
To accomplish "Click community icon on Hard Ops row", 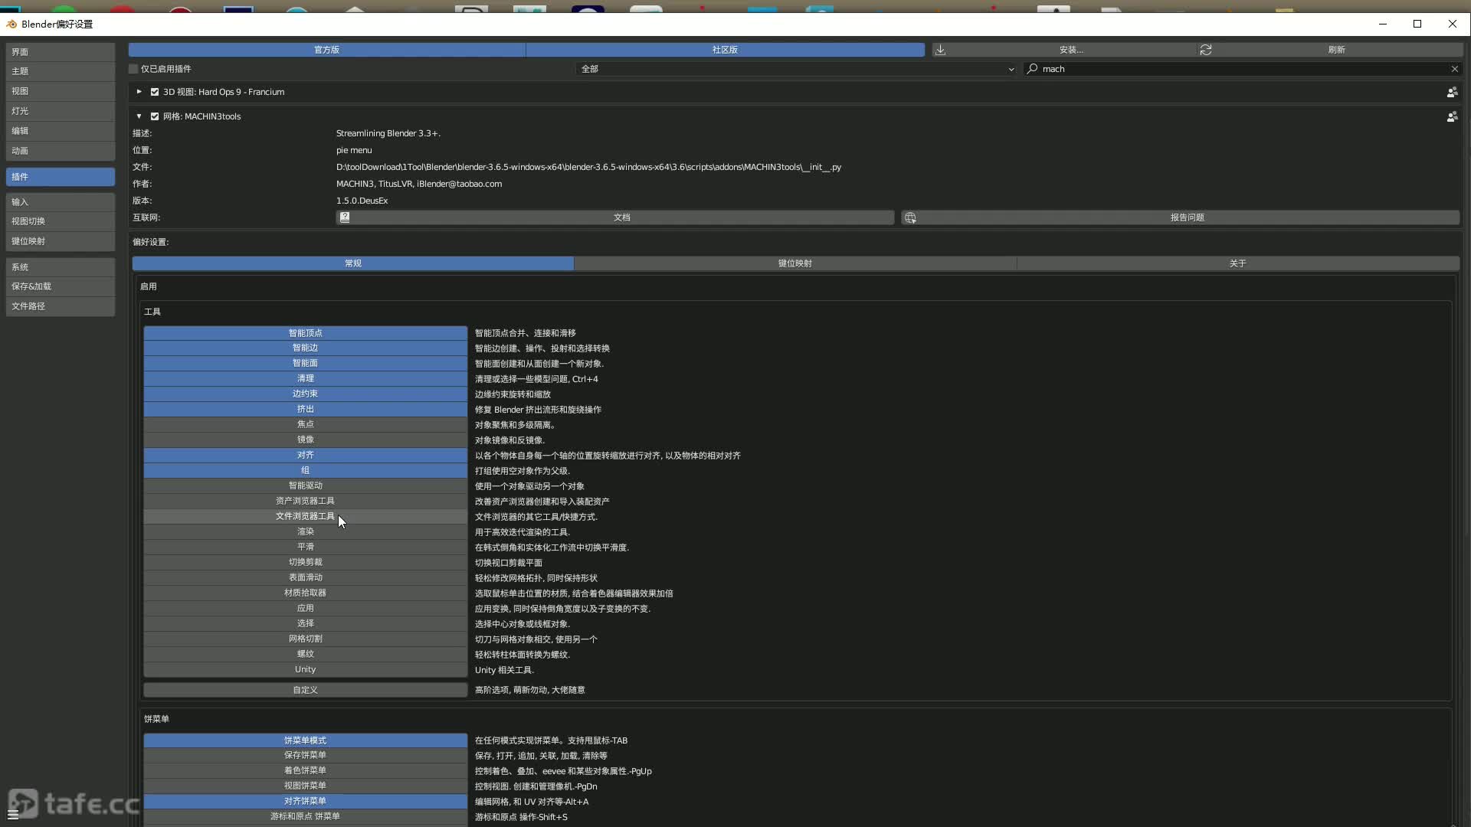I will (x=1452, y=92).
